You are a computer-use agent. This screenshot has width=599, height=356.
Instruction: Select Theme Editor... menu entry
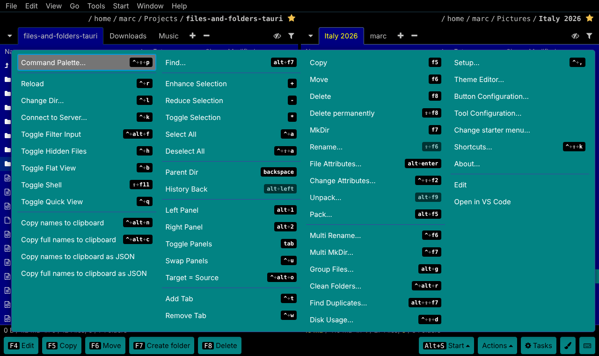(520, 80)
